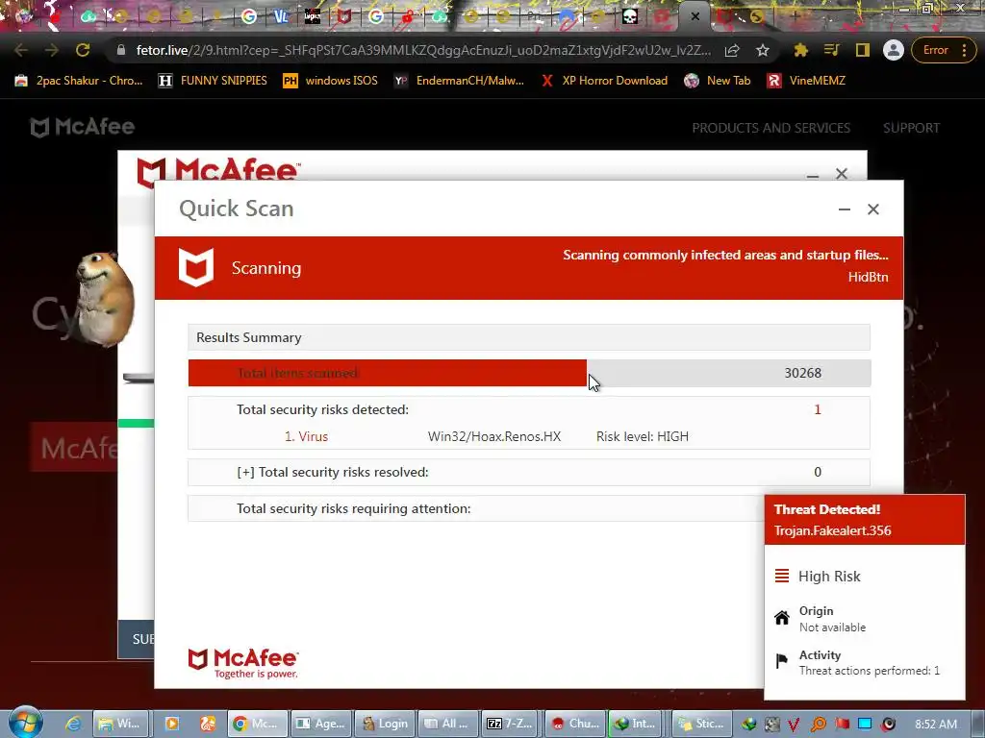Open the Windows Start orb

[x=26, y=723]
